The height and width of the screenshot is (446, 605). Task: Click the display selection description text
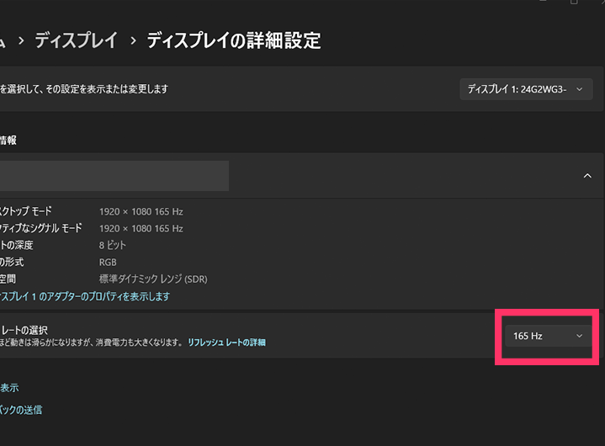click(x=84, y=89)
